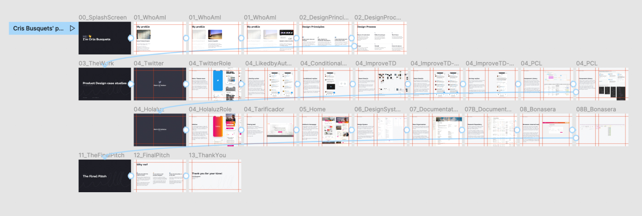Viewport: 642px width, 216px height.
Task: Play the Cris Busquets' prototype flow
Action: [72, 28]
